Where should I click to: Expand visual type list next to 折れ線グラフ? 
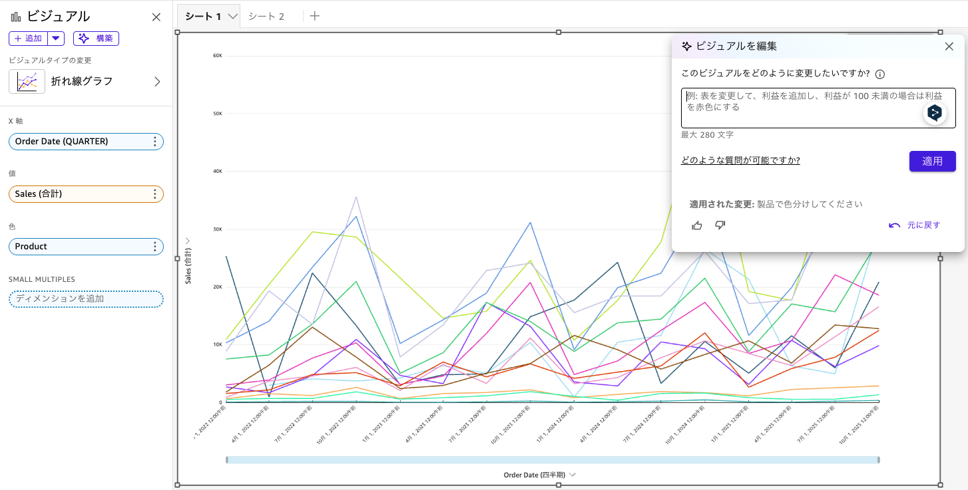pos(157,82)
